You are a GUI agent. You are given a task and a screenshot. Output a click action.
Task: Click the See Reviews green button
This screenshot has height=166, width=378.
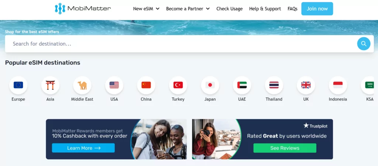285,148
